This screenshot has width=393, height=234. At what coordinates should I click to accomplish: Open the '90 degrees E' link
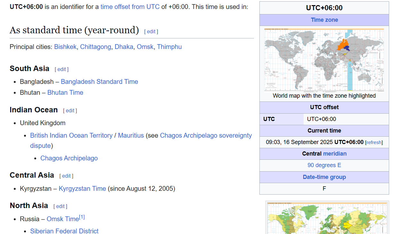pos(324,165)
